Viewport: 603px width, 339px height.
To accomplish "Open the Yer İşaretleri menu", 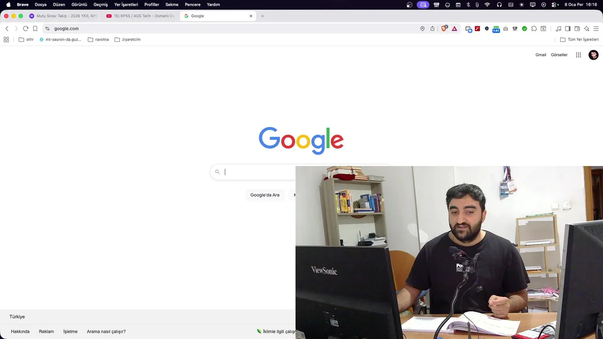I will click(x=126, y=5).
